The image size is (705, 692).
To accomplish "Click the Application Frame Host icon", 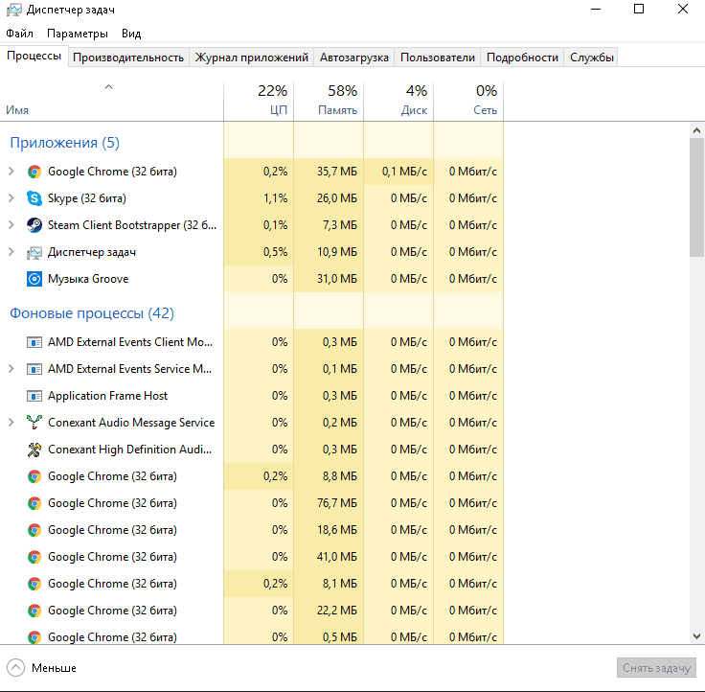I will (34, 396).
